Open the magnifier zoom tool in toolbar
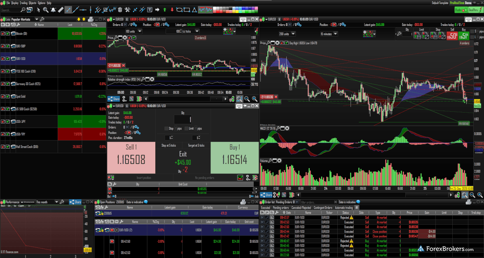Viewport: 484px width, 258px height. click(46, 9)
